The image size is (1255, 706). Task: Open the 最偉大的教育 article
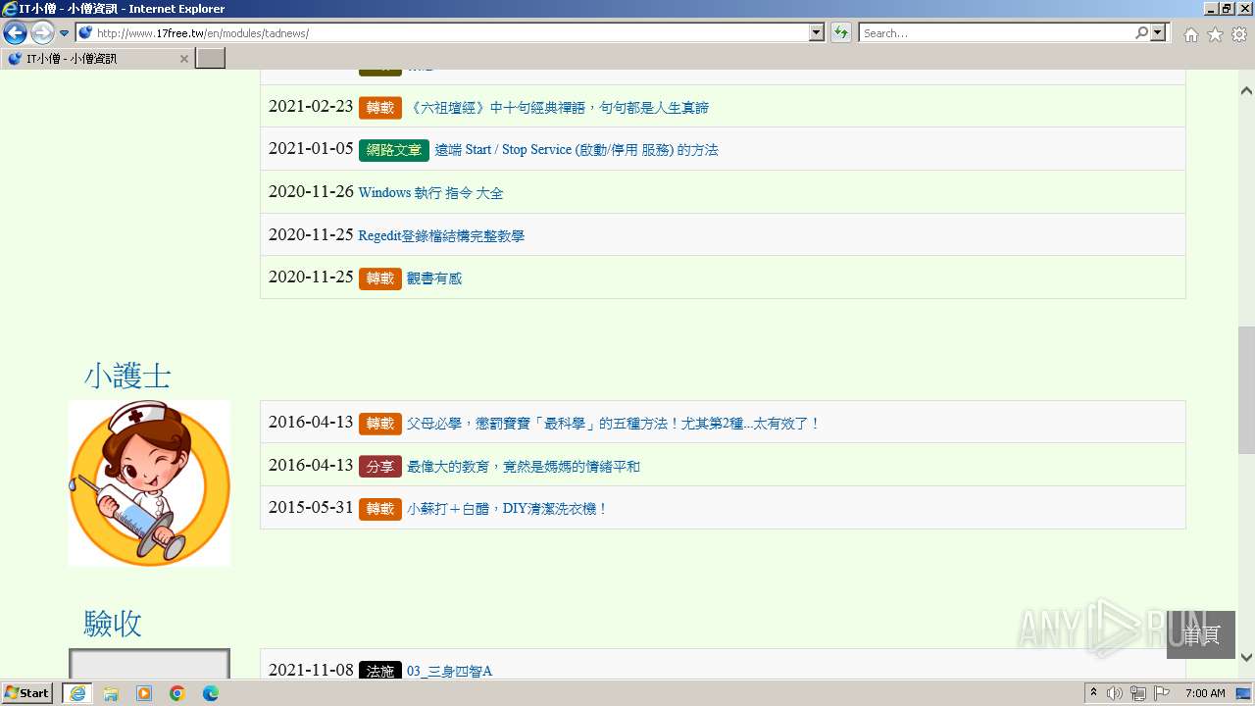[x=524, y=467]
